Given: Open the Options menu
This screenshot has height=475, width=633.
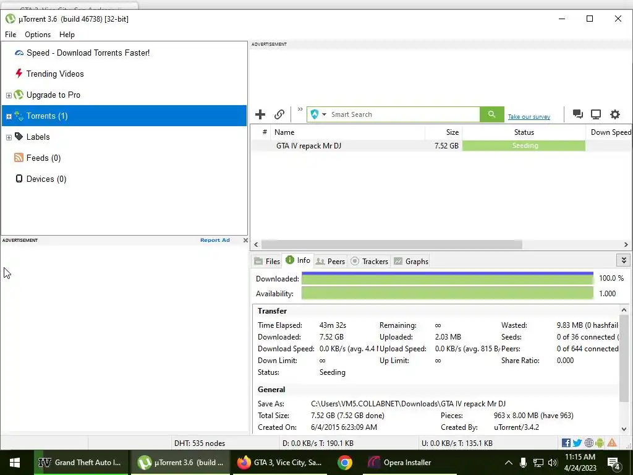Looking at the screenshot, I should pos(38,35).
